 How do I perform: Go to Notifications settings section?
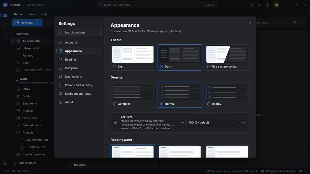(x=79, y=77)
